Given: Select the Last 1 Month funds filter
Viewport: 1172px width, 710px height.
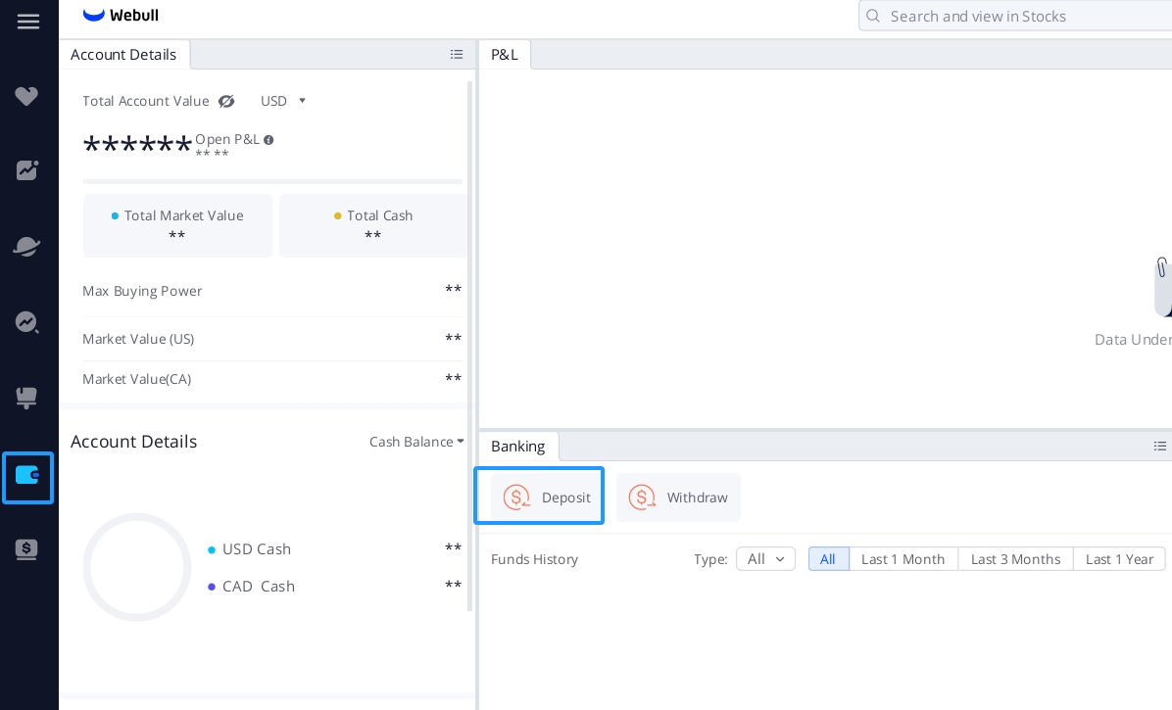Looking at the screenshot, I should pos(903,559).
